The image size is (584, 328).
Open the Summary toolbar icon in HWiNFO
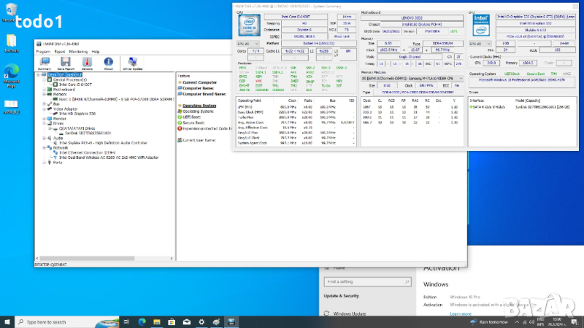[x=44, y=63]
